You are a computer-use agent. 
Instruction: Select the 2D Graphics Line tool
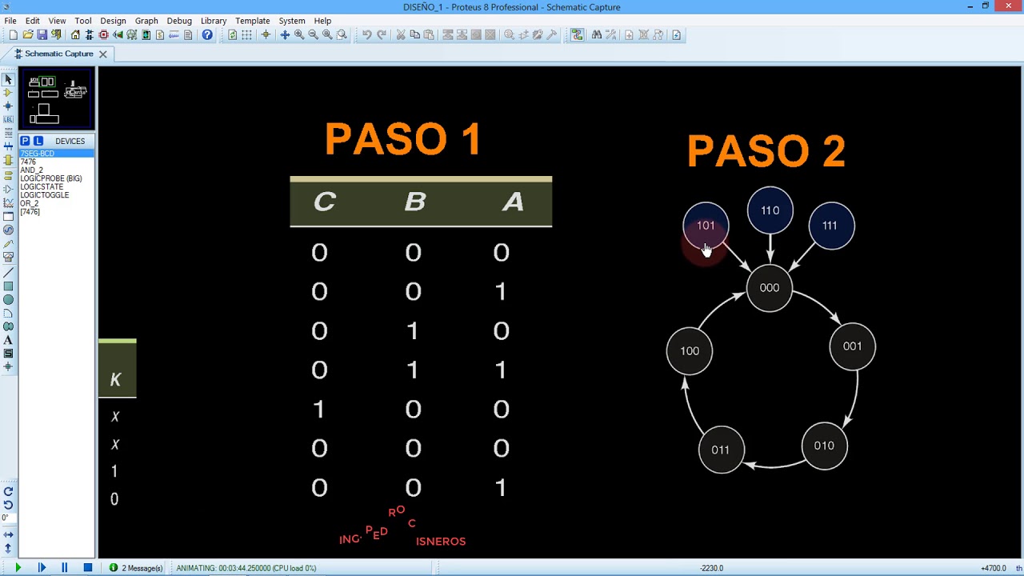tap(8, 272)
